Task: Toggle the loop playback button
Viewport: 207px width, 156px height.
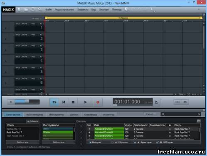Action: coord(54,102)
